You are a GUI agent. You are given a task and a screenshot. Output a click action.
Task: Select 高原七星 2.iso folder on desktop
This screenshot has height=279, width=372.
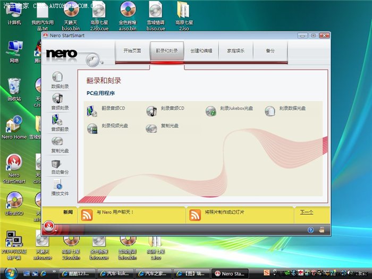184,16
